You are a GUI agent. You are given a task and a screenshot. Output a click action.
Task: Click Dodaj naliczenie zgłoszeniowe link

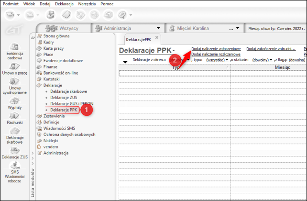216,49
